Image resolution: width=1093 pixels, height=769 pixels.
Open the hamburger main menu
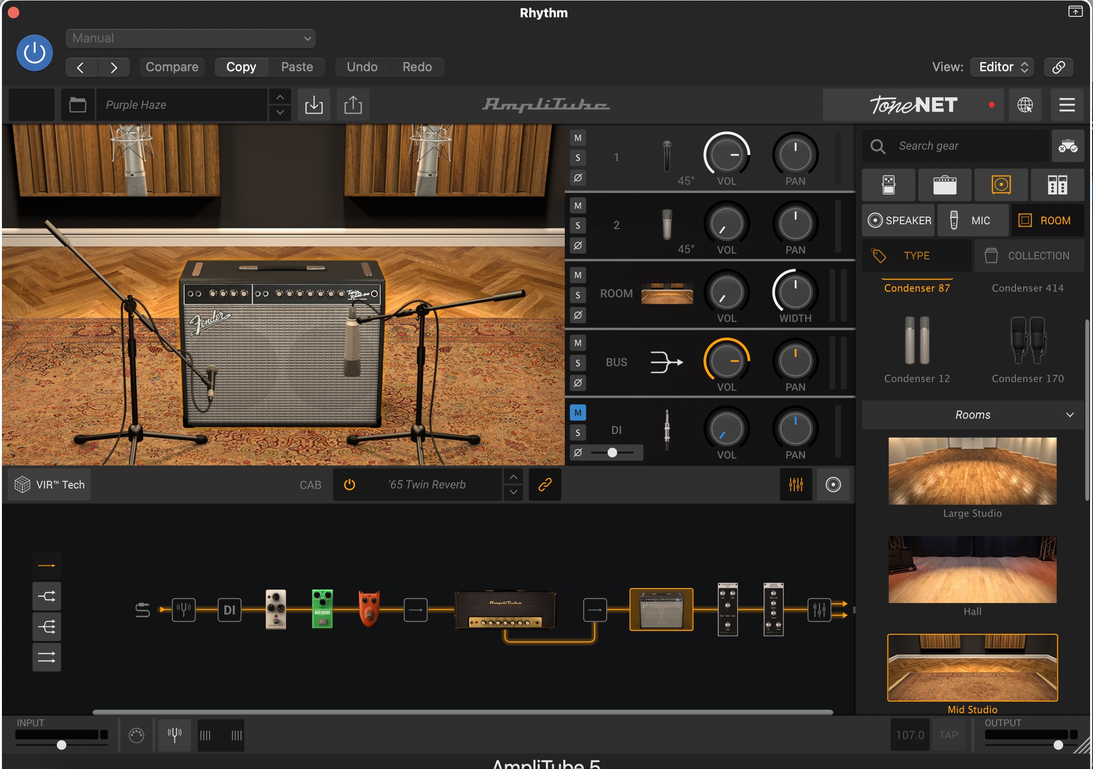coord(1067,104)
